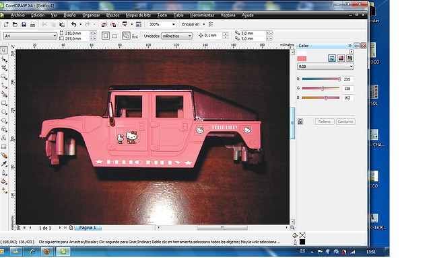Click the G green channel slider
Image resolution: width=431 pixels, height=258 pixels.
coord(321,88)
